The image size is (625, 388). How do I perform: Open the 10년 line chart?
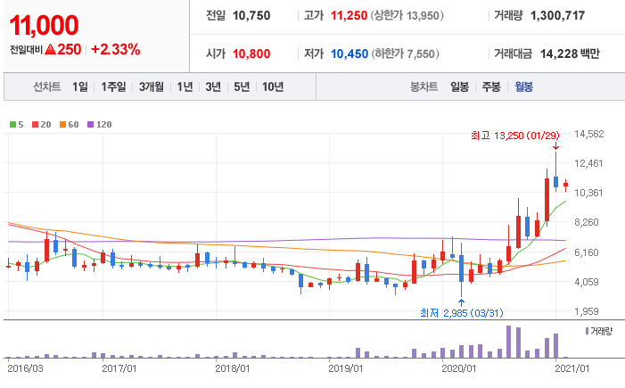click(x=273, y=87)
